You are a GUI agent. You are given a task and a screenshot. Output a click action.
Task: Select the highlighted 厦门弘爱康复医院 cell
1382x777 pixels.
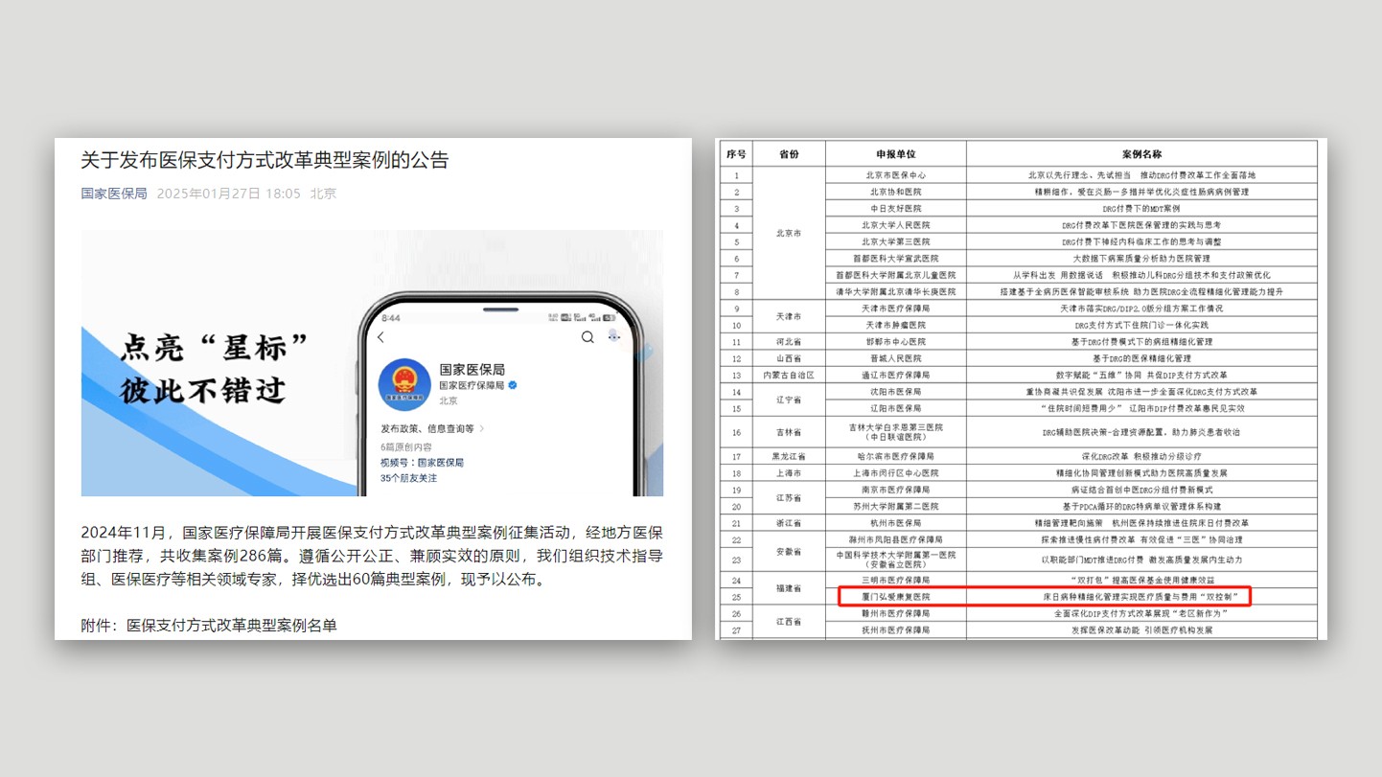pos(896,597)
